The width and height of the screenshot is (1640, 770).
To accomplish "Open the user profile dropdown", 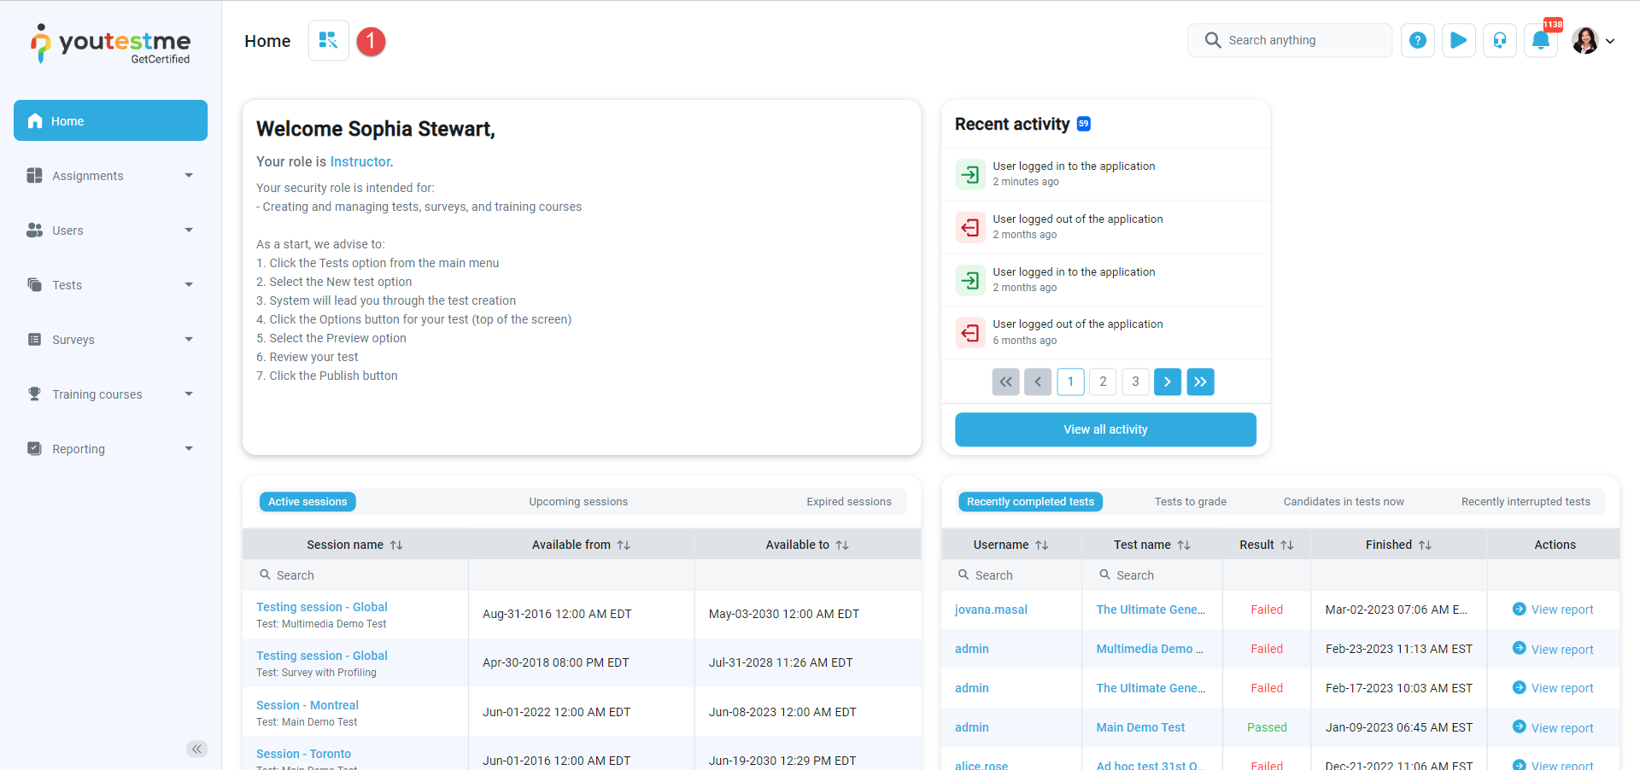I will click(1594, 41).
